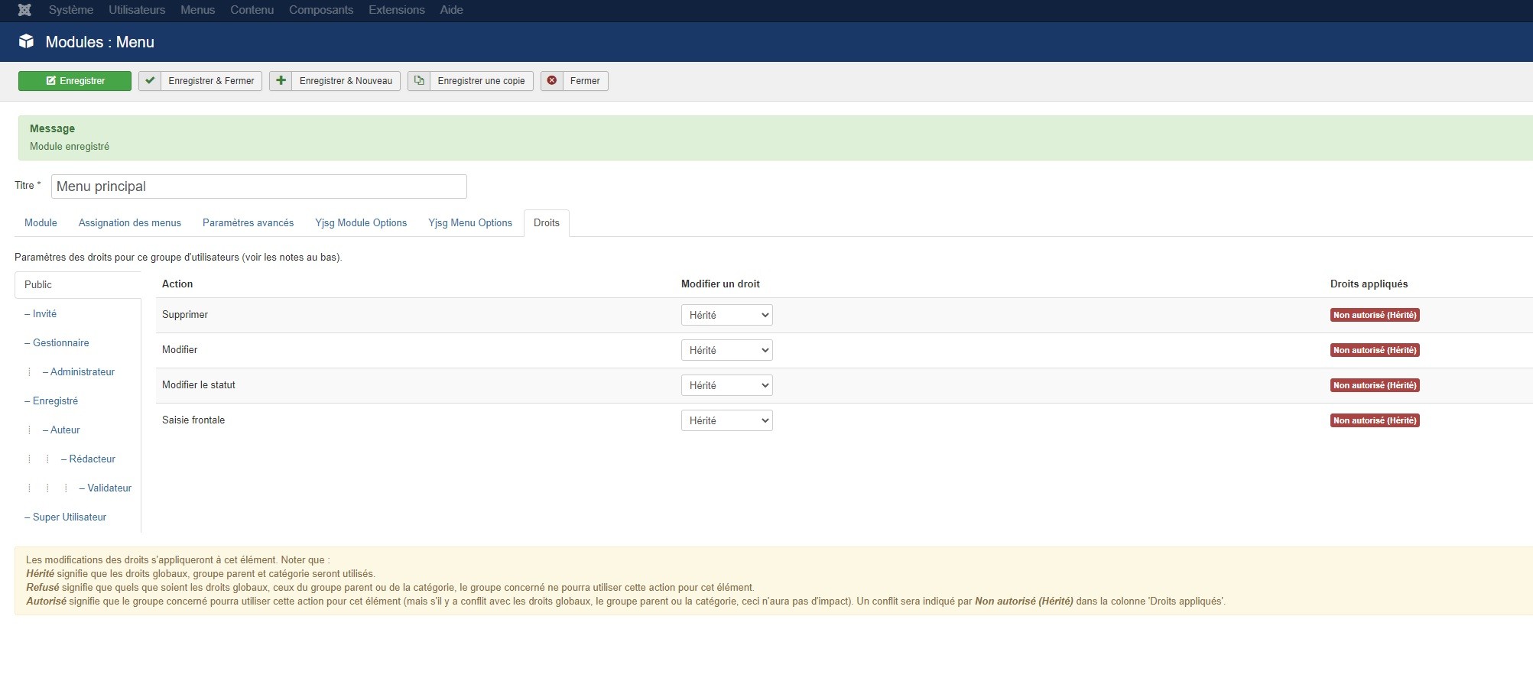1533x681 pixels.
Task: Switch to the Module tab
Action: [41, 223]
